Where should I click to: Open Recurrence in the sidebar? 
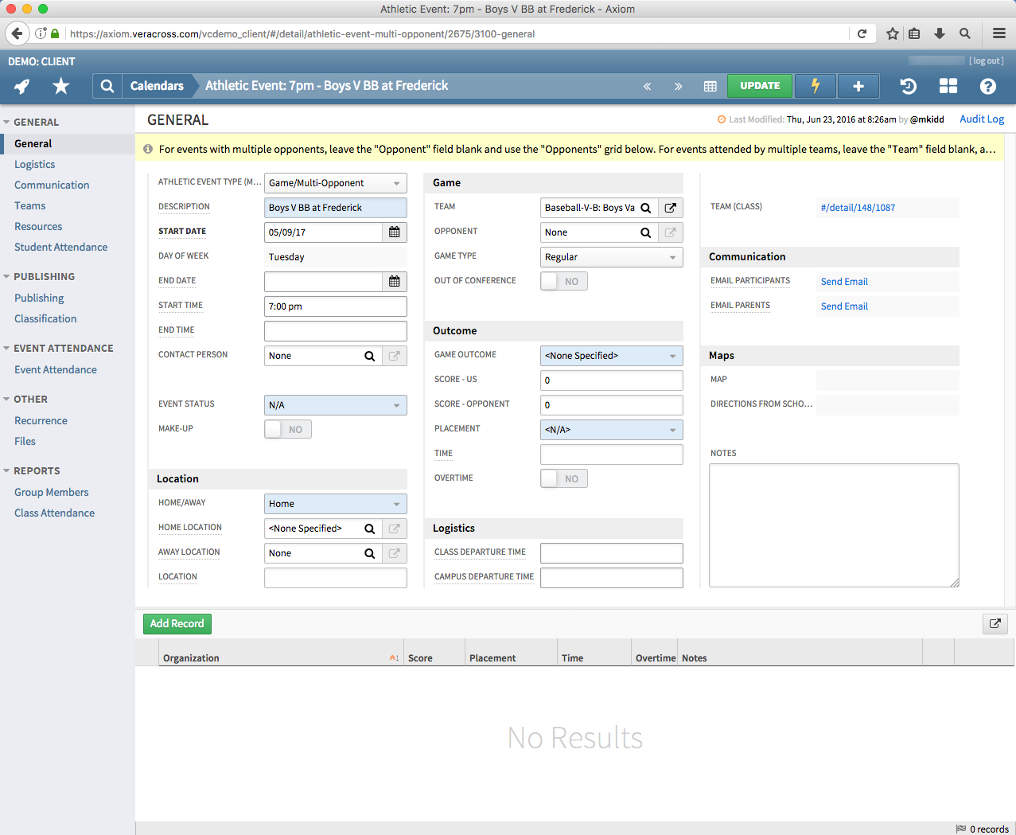41,420
